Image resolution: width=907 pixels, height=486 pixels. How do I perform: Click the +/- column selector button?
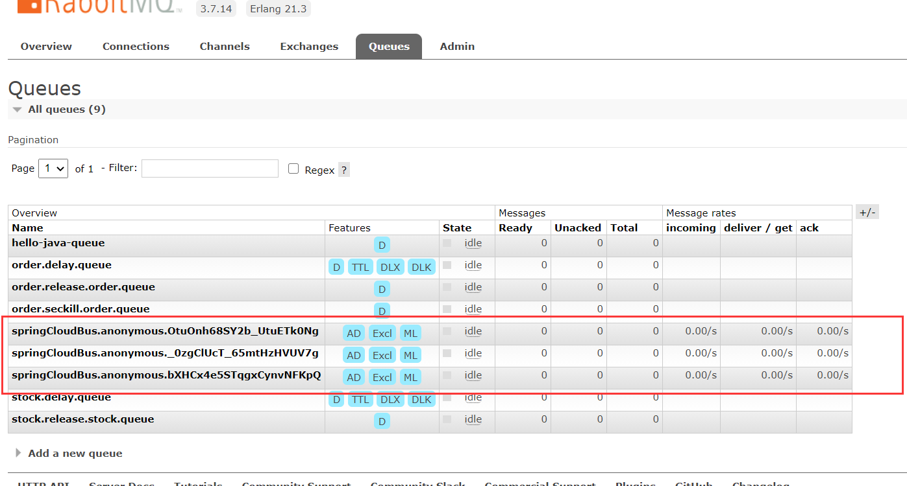pyautogui.click(x=867, y=213)
